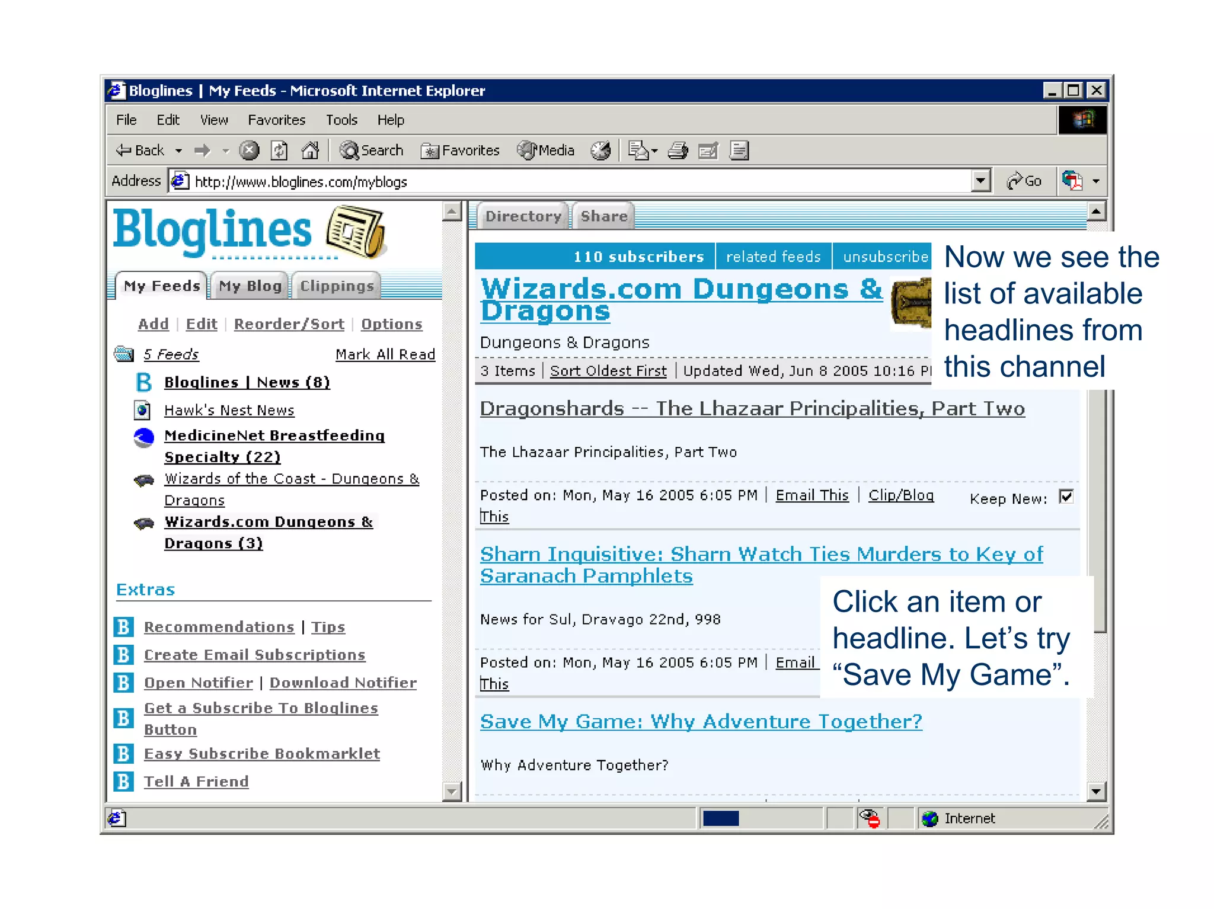
Task: Click the related feeds link
Action: (774, 257)
